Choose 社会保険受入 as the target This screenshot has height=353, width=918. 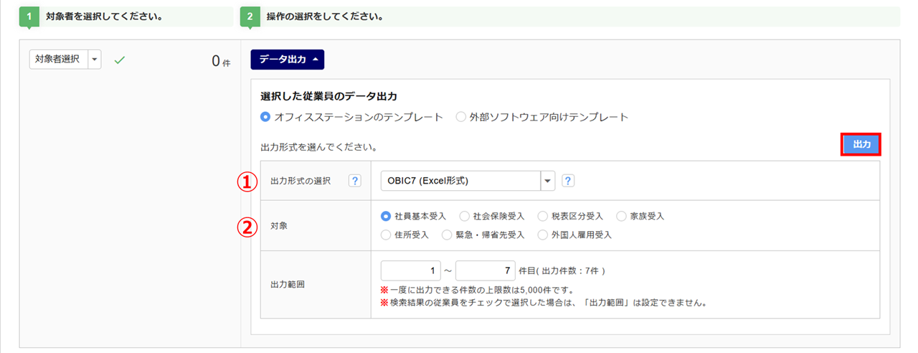click(x=464, y=216)
